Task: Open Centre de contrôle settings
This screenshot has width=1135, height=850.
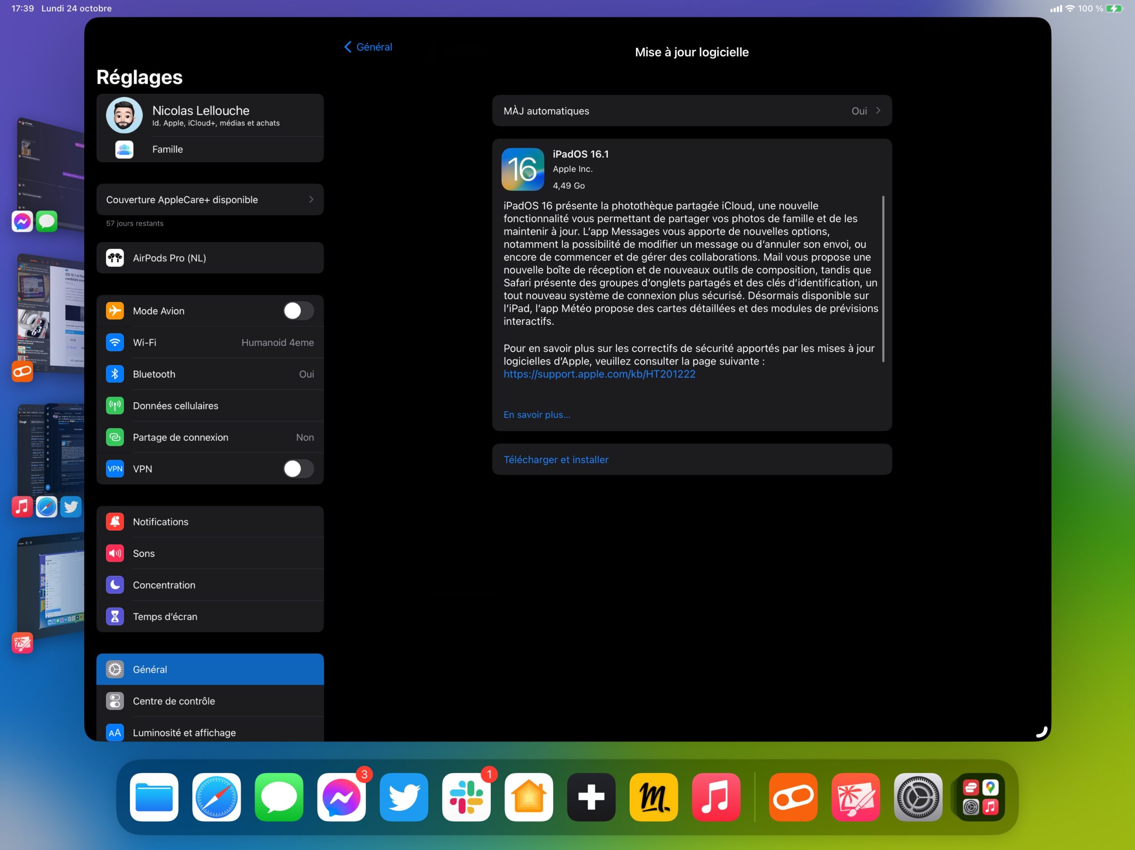Action: pyautogui.click(x=210, y=701)
